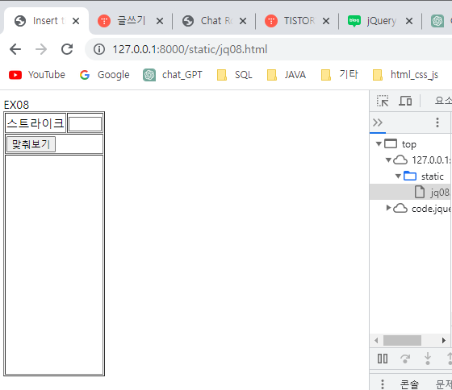
Task: Open the YouTube bookmark
Action: pos(37,75)
